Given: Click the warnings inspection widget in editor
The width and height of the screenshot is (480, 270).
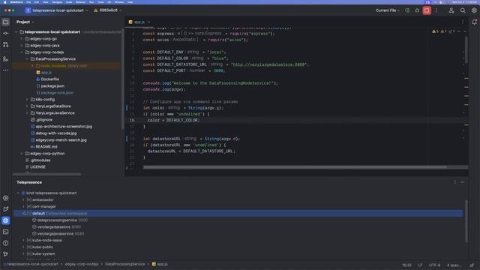Looking at the screenshot, I should (x=443, y=31).
